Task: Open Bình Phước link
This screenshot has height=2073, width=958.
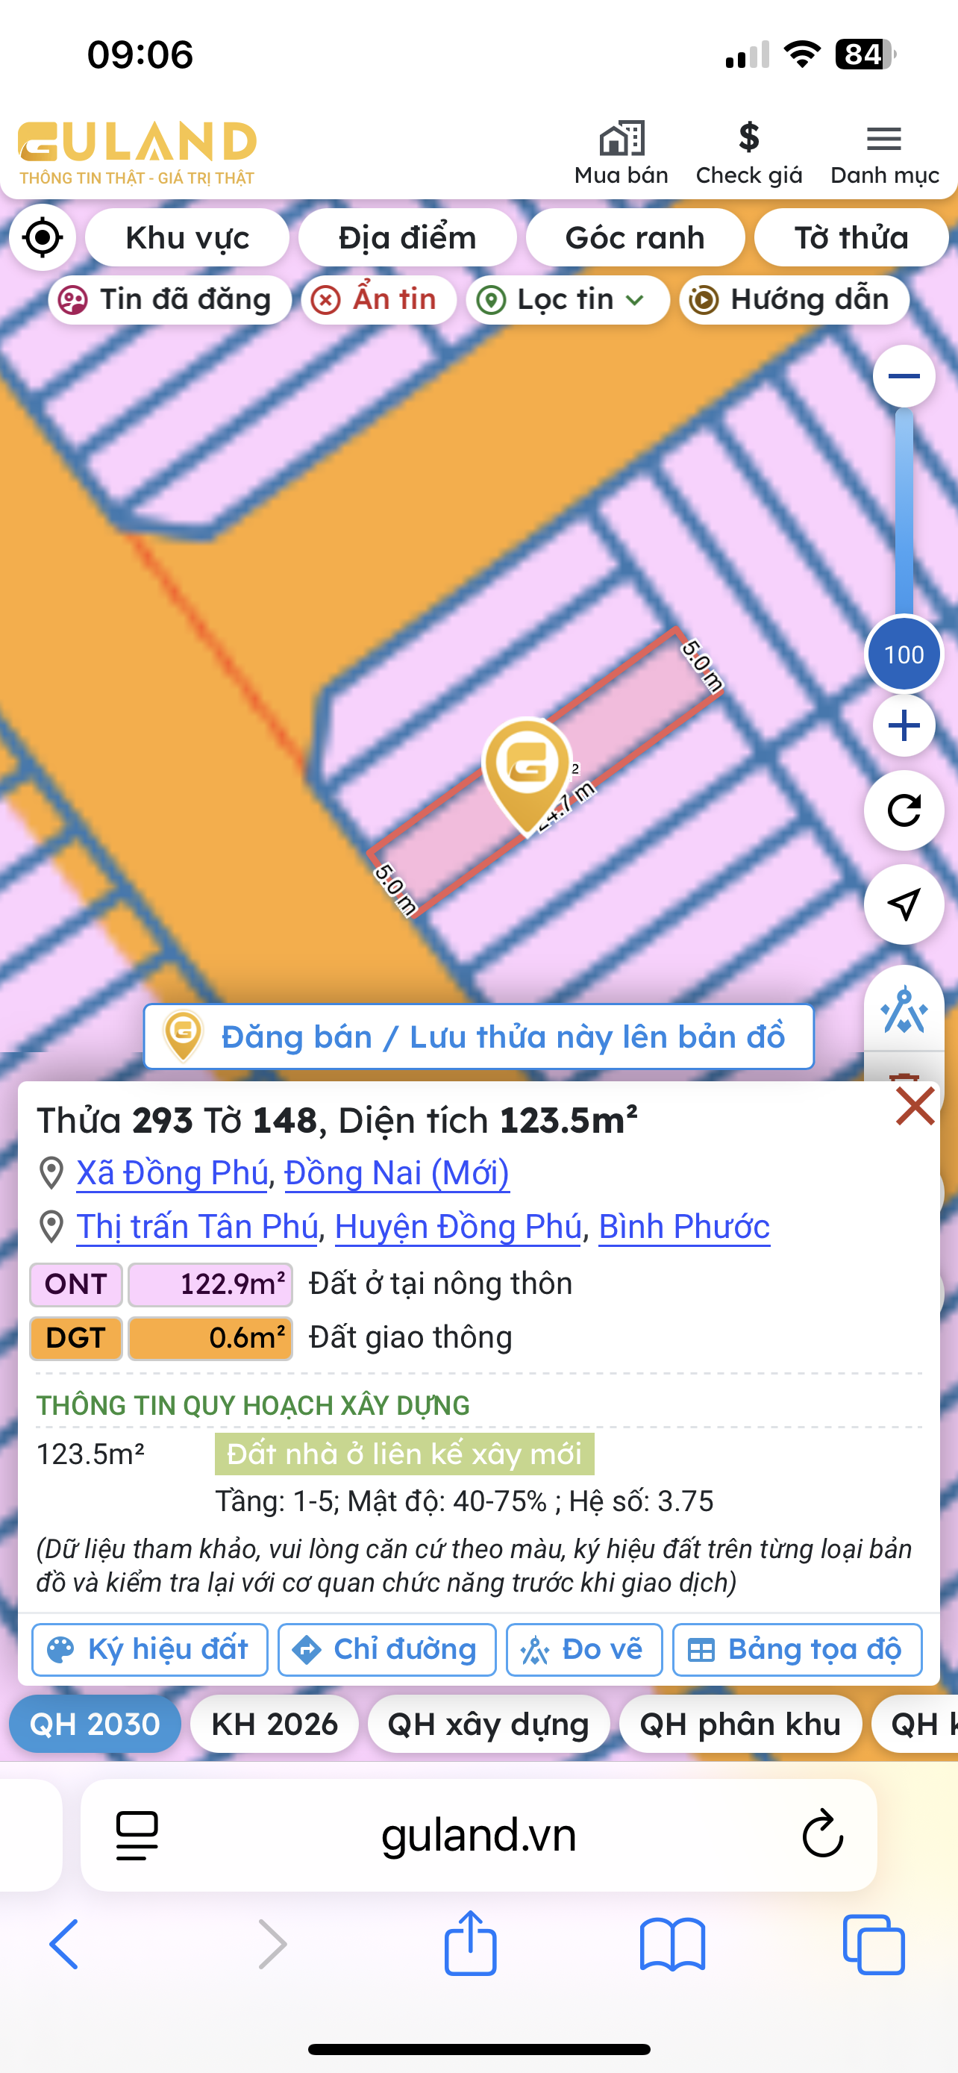Action: tap(683, 1227)
